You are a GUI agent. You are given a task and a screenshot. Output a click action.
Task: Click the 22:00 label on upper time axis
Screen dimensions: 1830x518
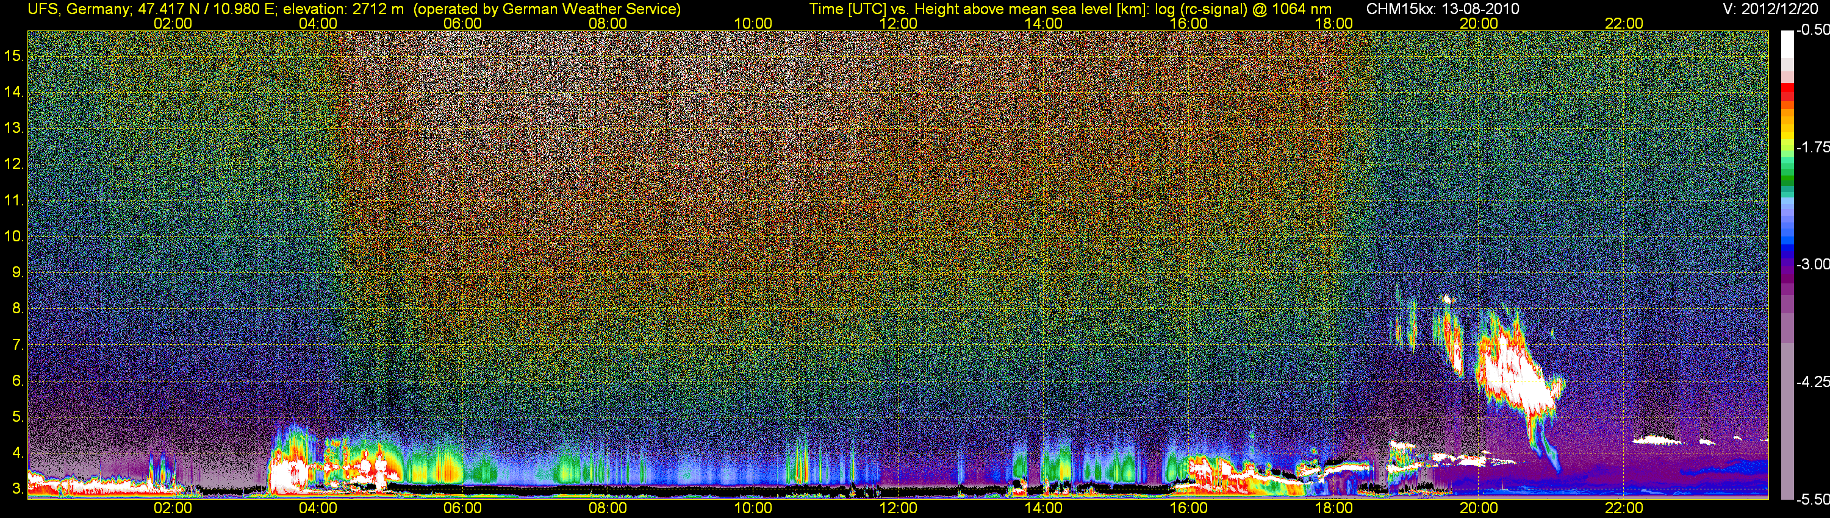tap(1624, 23)
